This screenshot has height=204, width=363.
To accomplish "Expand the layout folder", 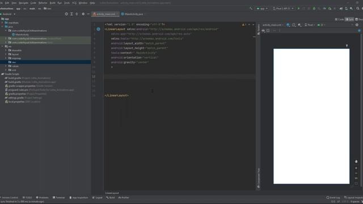I will pyautogui.click(x=6, y=54).
